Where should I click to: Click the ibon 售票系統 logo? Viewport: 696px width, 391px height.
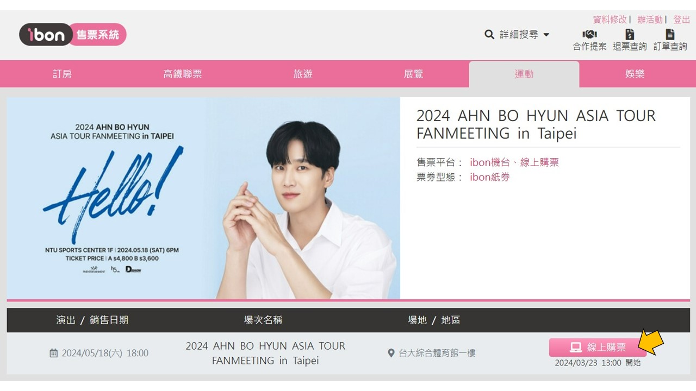tap(72, 35)
